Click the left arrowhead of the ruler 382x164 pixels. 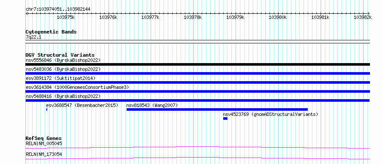(x=27, y=13)
